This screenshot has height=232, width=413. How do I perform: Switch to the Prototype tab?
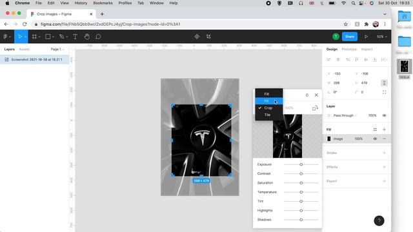coord(349,49)
